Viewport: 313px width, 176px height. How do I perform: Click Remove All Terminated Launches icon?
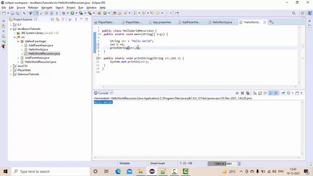tap(248, 93)
